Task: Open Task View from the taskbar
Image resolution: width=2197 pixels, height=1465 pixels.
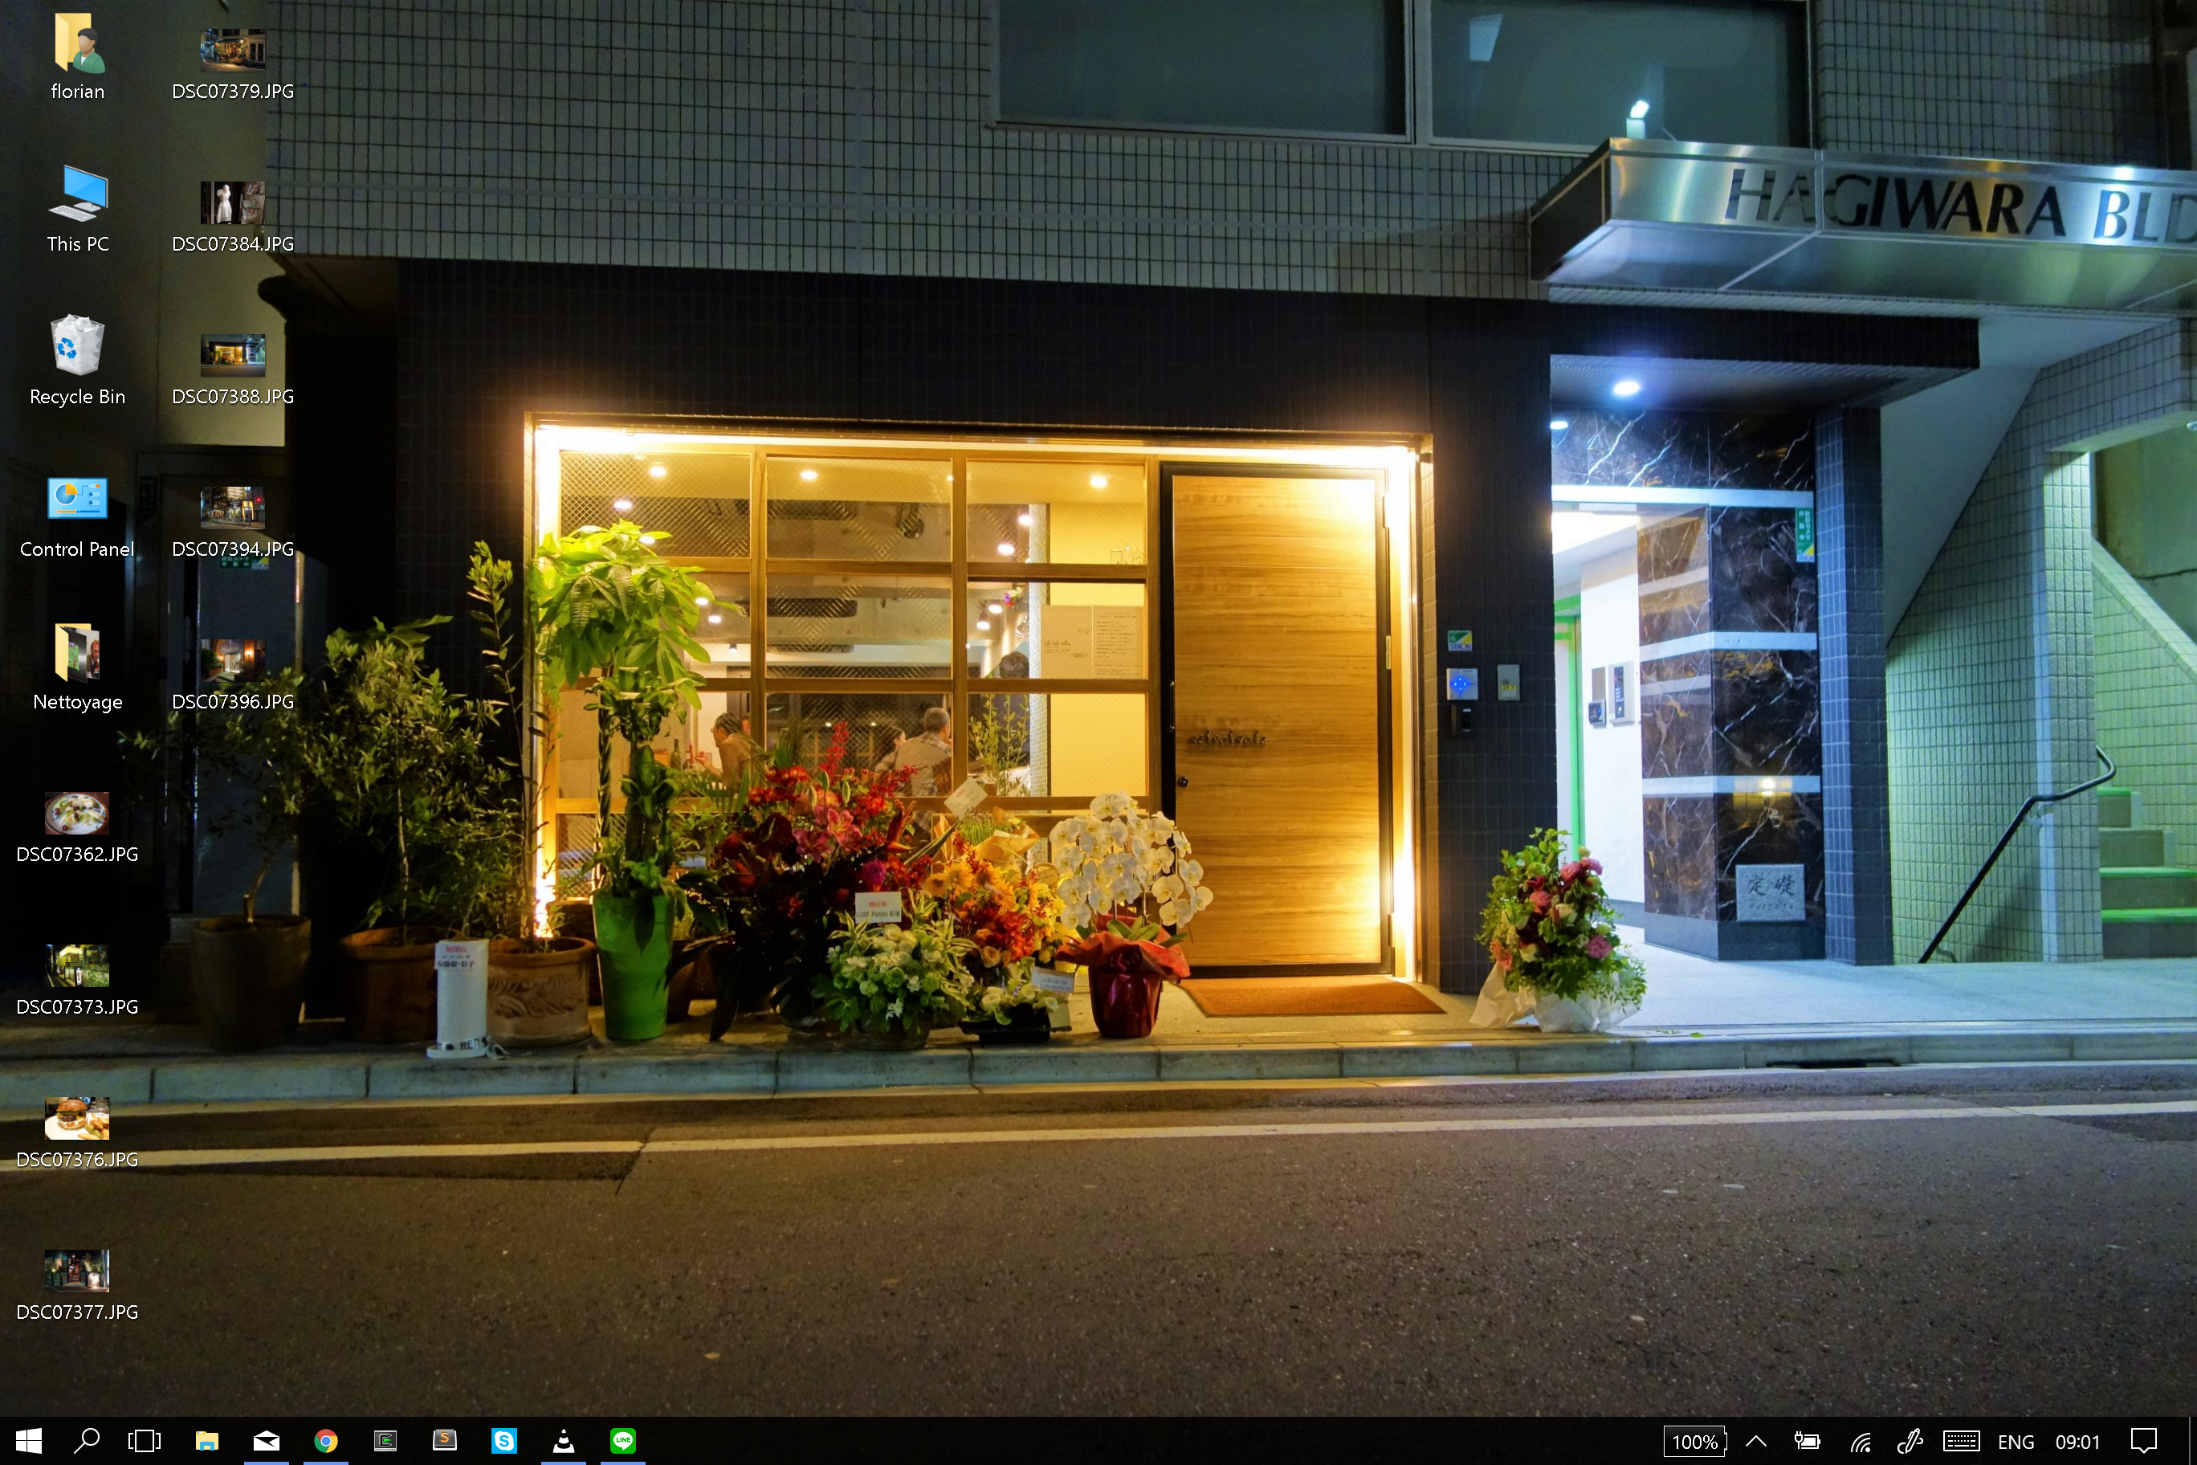Action: (144, 1441)
